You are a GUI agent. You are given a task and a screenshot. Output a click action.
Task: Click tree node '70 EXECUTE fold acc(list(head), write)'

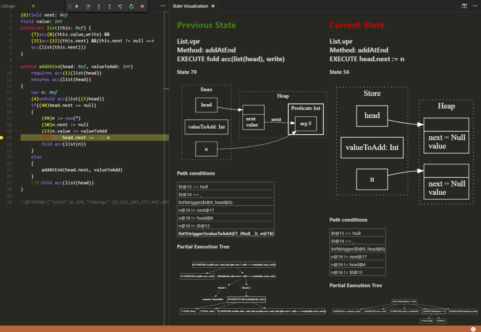[x=246, y=300]
